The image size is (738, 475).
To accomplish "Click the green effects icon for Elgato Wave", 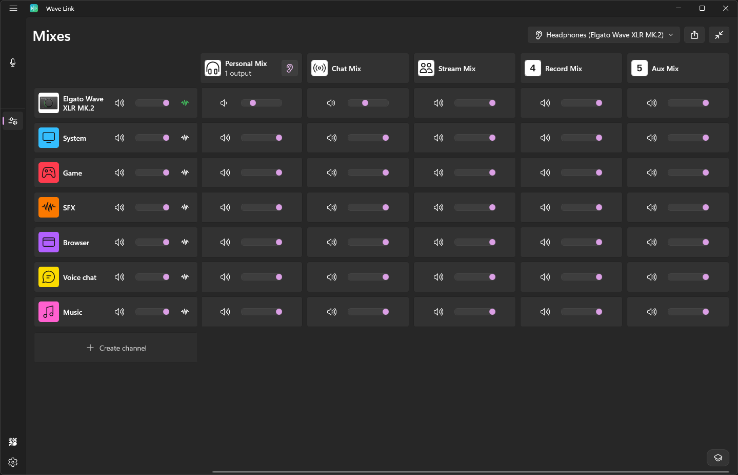I will point(185,103).
